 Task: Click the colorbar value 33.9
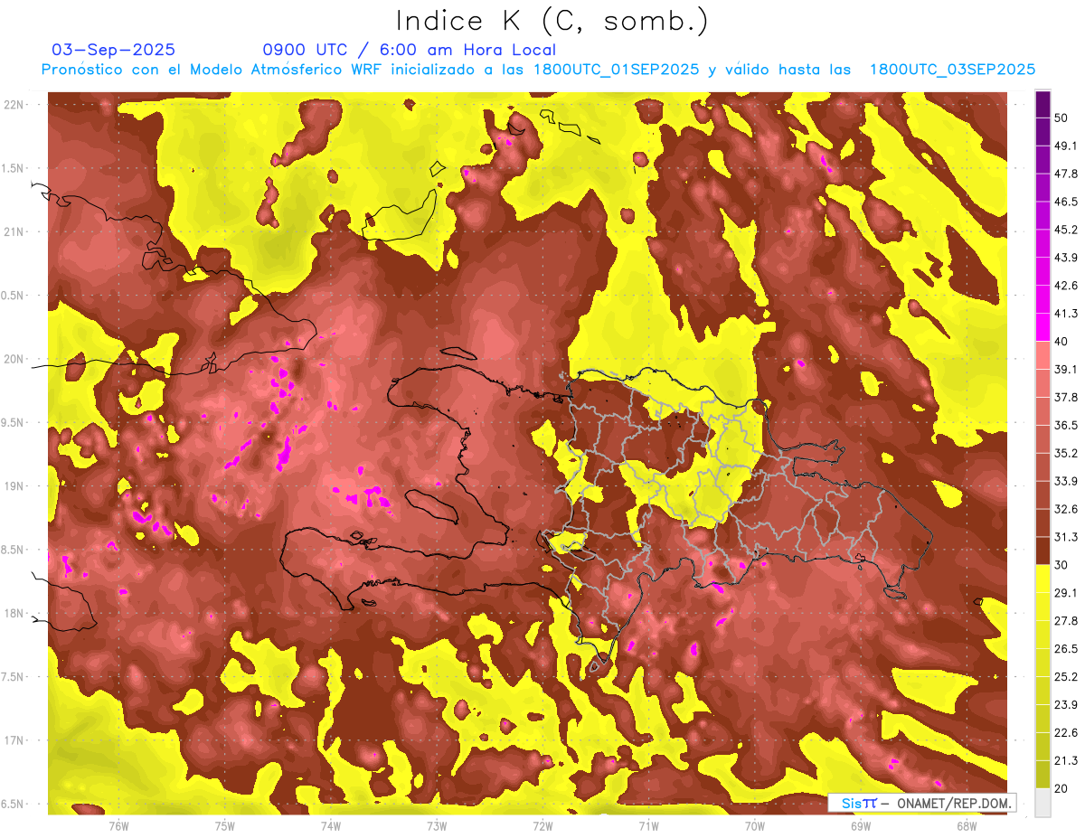click(x=1065, y=482)
